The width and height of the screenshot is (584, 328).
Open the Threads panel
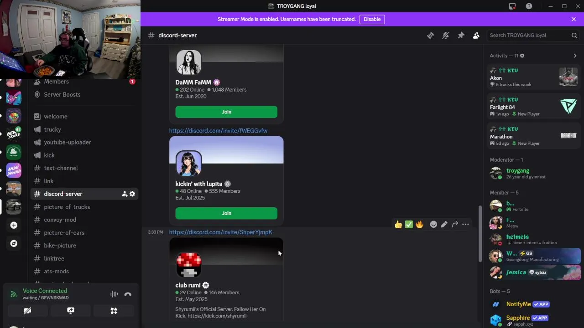pyautogui.click(x=430, y=36)
